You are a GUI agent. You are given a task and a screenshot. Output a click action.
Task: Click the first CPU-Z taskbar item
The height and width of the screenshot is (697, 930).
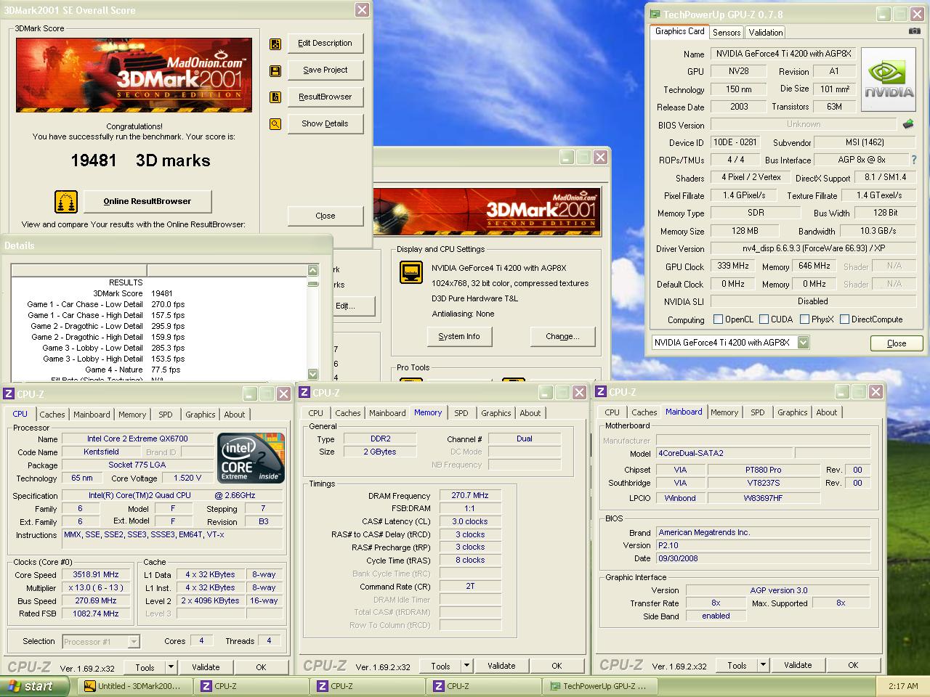point(251,686)
